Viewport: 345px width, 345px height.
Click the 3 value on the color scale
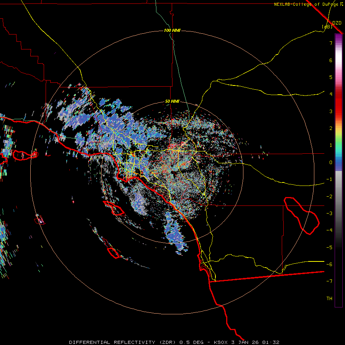pos(331,111)
